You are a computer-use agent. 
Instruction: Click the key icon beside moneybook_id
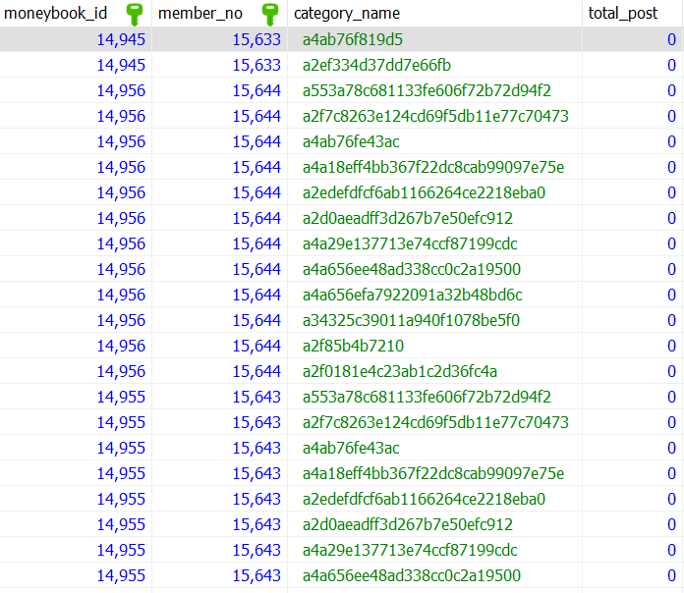tap(134, 14)
